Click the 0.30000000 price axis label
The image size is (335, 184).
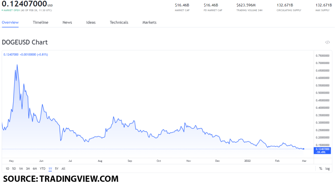click(323, 123)
